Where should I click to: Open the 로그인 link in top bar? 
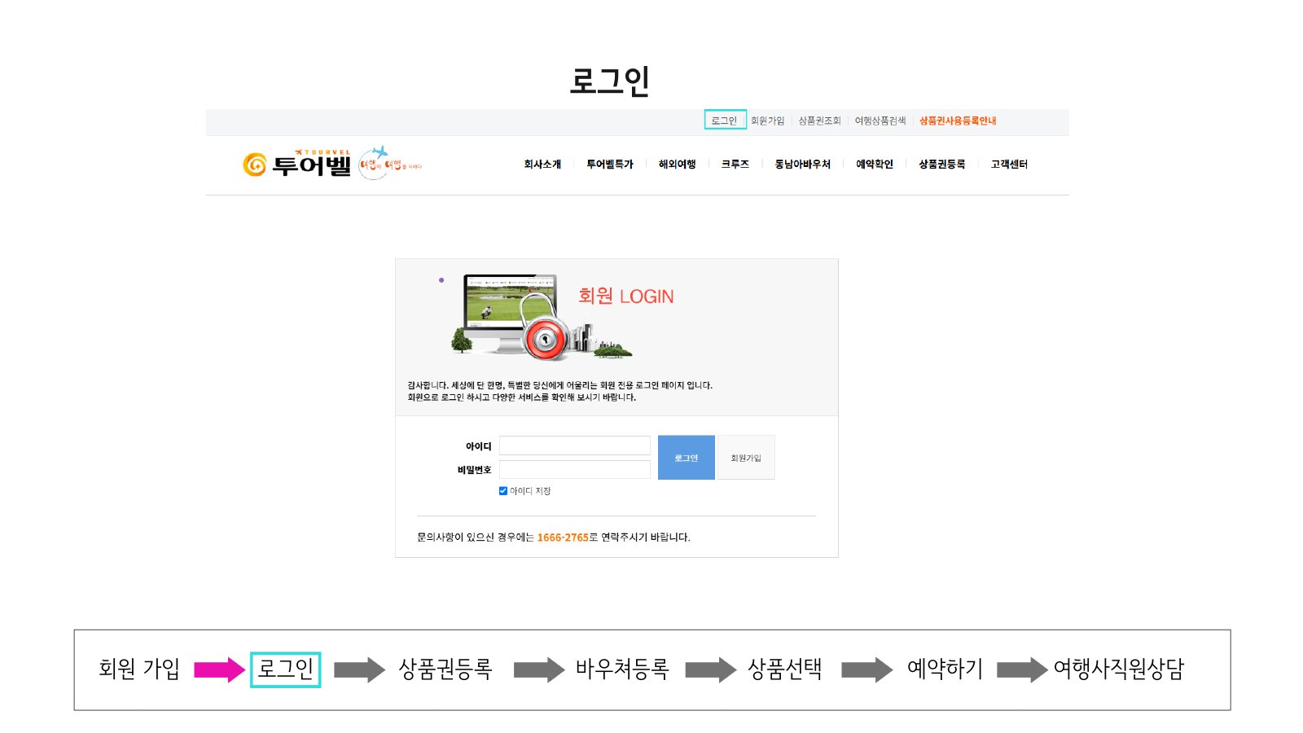724,121
